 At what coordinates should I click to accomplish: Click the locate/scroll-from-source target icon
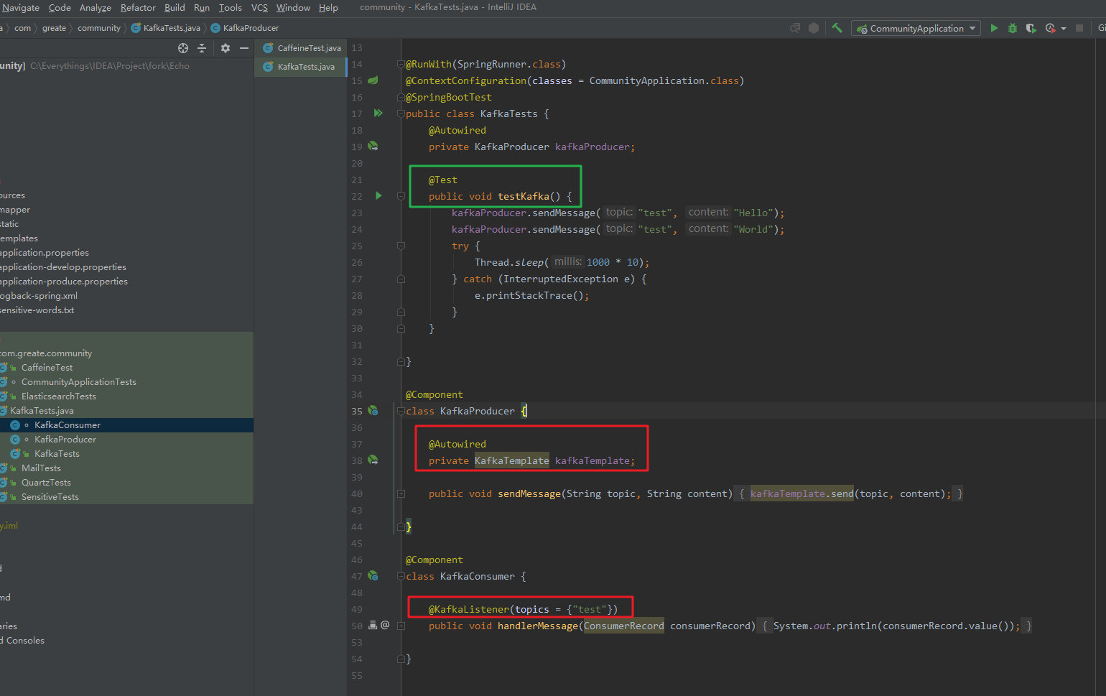click(x=183, y=48)
